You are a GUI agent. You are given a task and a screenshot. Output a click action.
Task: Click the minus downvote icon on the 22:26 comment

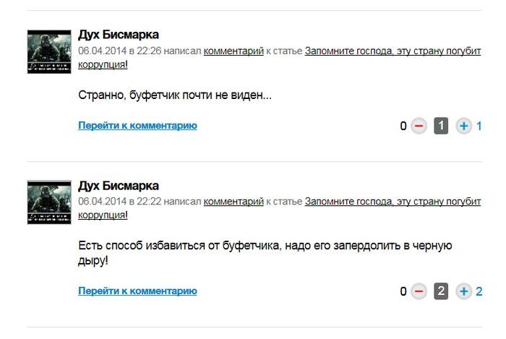419,126
